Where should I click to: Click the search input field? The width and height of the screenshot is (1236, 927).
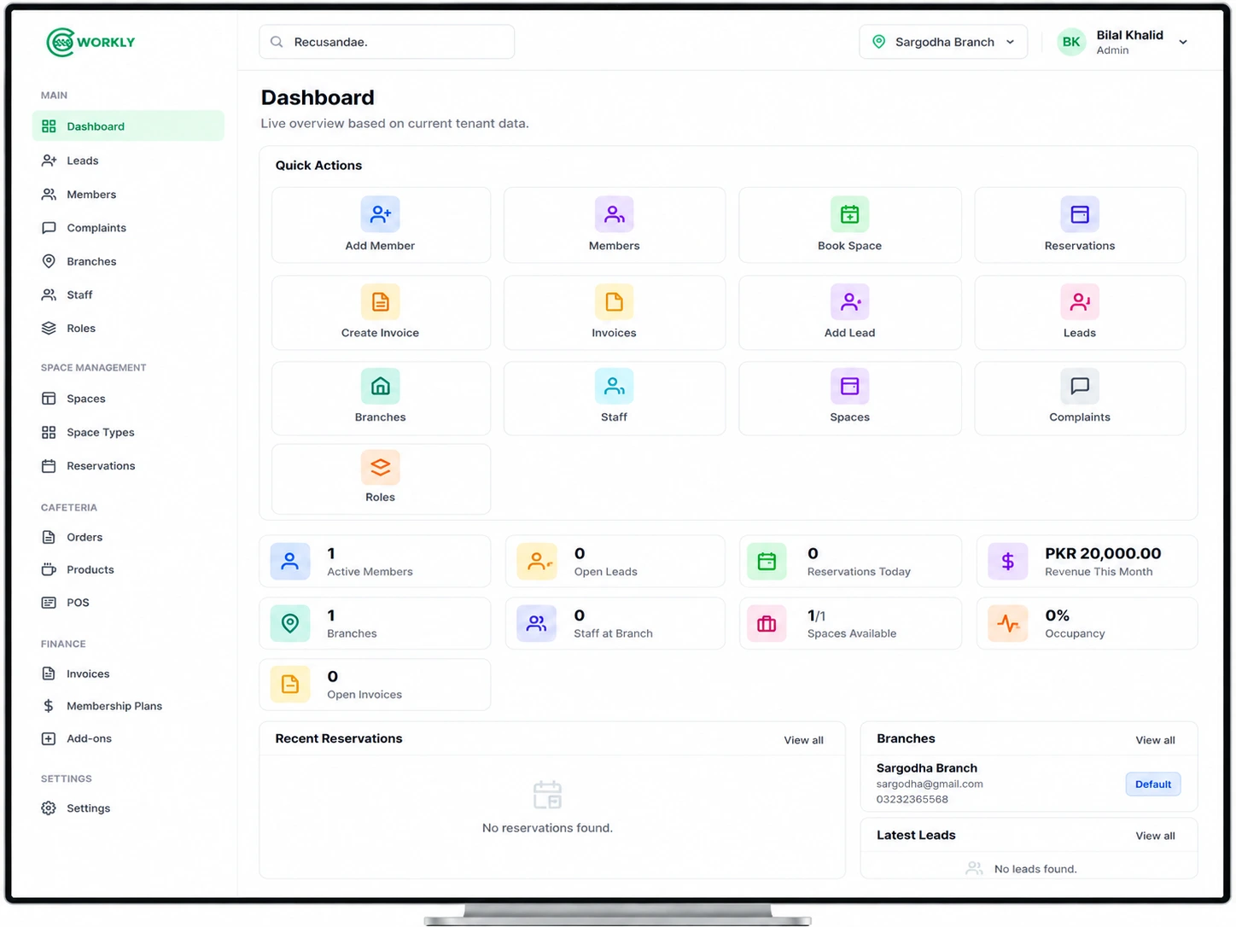pos(387,42)
